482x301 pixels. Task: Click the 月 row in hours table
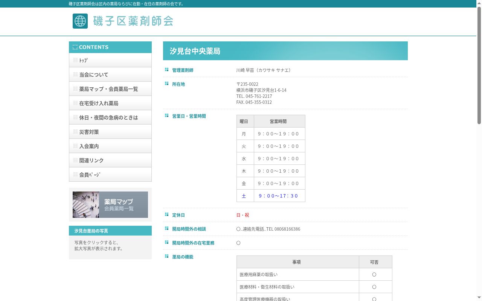271,134
